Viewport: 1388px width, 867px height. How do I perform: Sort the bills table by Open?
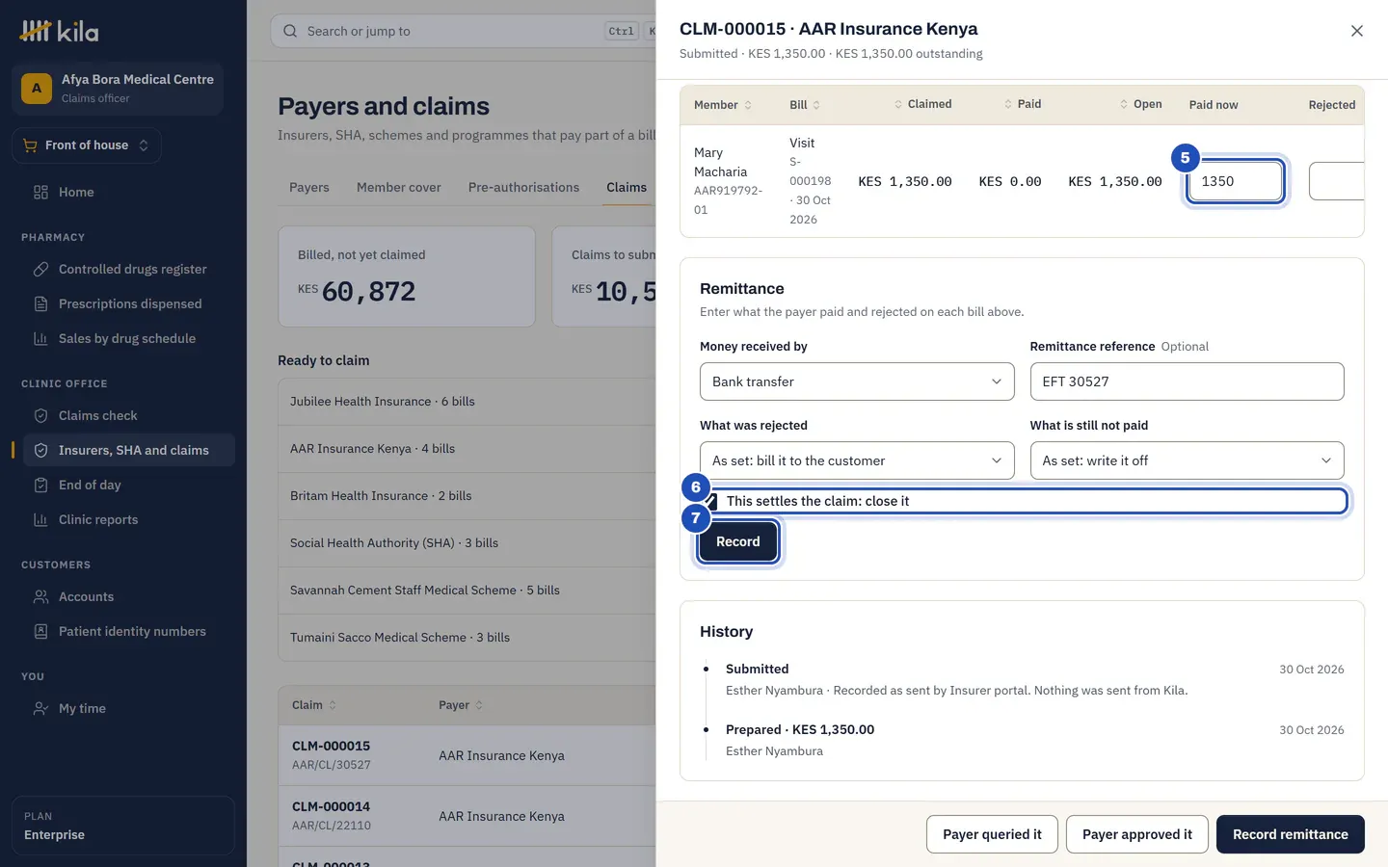[1140, 104]
